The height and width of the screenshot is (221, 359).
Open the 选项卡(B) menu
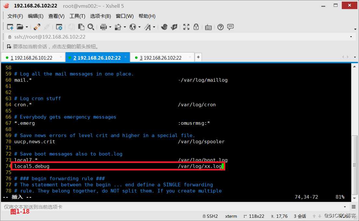(101, 16)
